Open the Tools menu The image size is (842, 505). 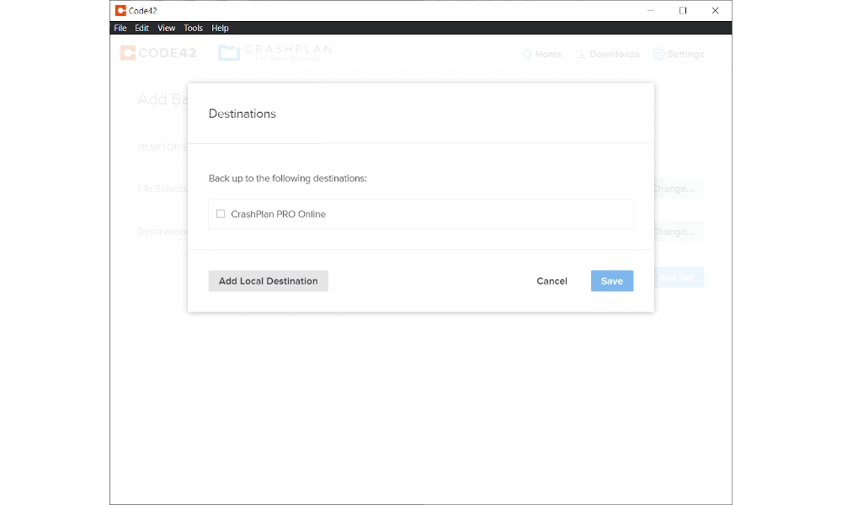click(x=193, y=28)
